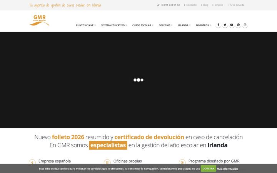The height and width of the screenshot is (173, 277).
Task: Click the 'Oficinas propias' heading
Action: [x=128, y=161]
